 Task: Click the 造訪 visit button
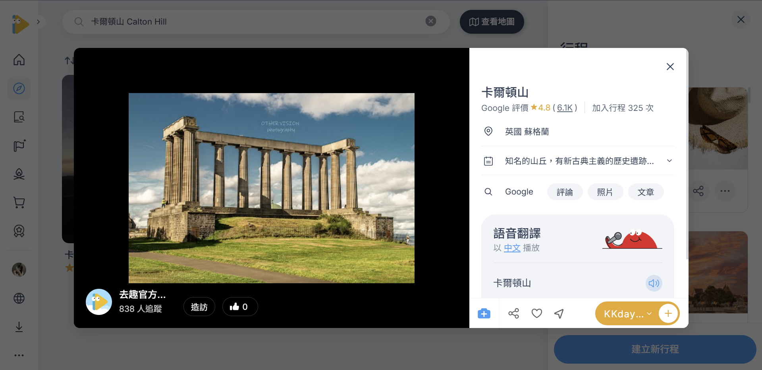click(x=199, y=307)
